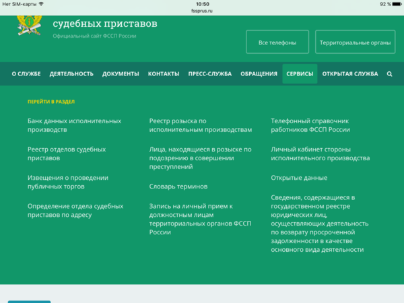Image resolution: width=404 pixels, height=303 pixels.
Task: Open the КОНТАКТЫ menu
Action: click(x=164, y=74)
